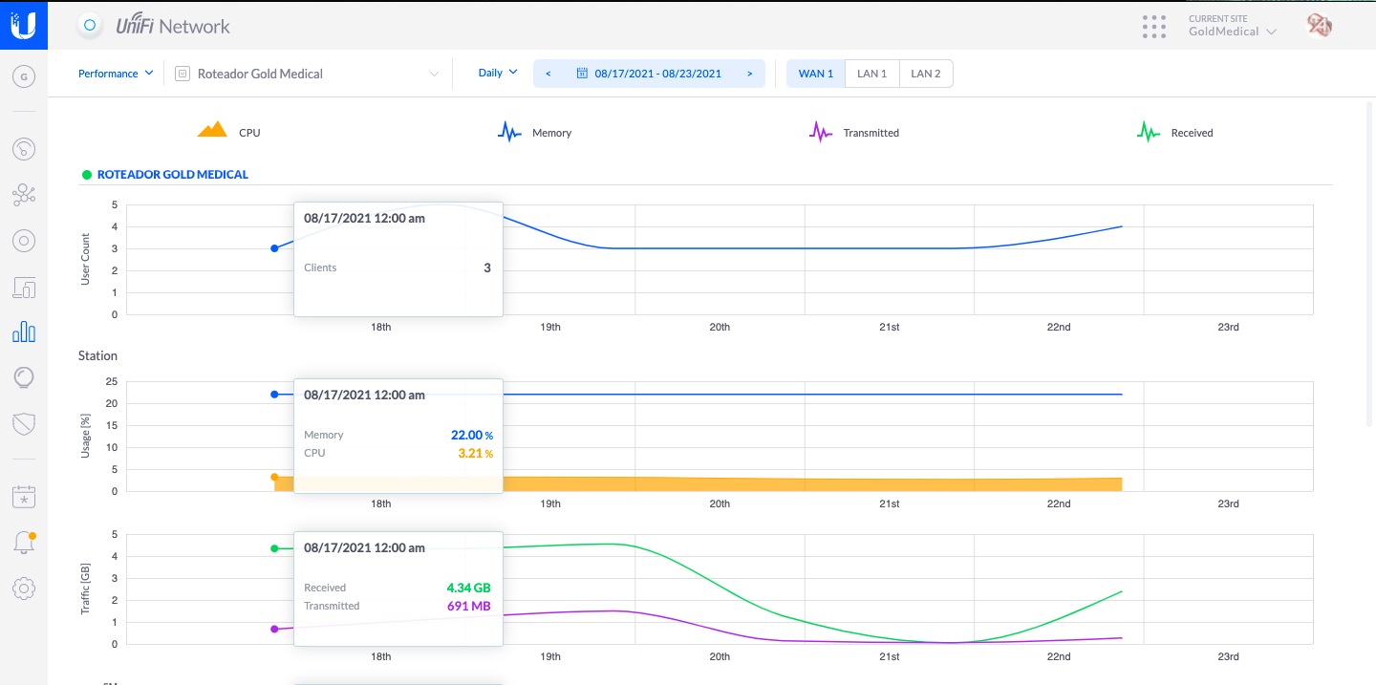1376x685 pixels.
Task: Toggle the CPU series in chart legend
Action: 229,132
